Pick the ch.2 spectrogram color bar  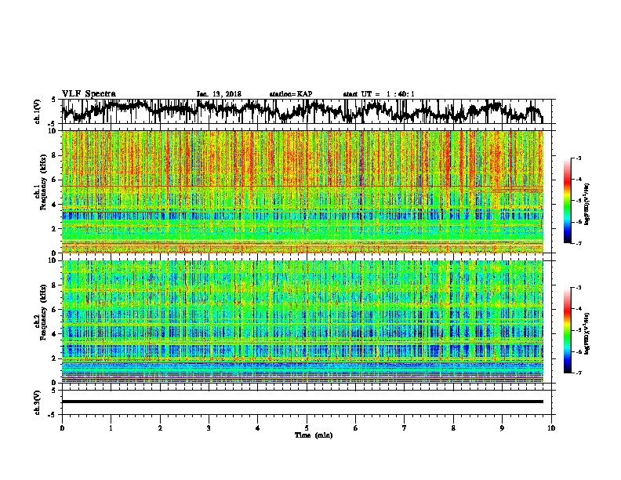click(x=567, y=330)
